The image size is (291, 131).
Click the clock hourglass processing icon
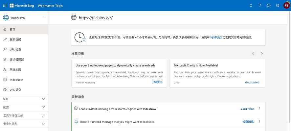click(x=80, y=37)
